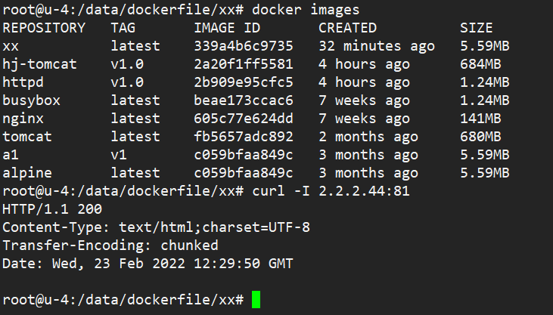
Task: Click the alpine repository name
Action: coord(27,173)
